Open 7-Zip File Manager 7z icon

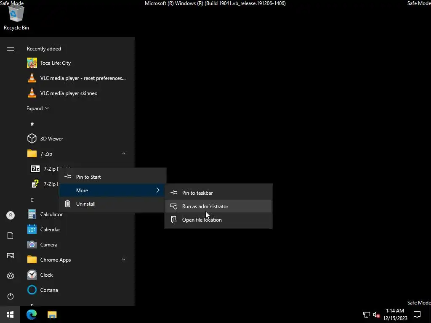(35, 169)
